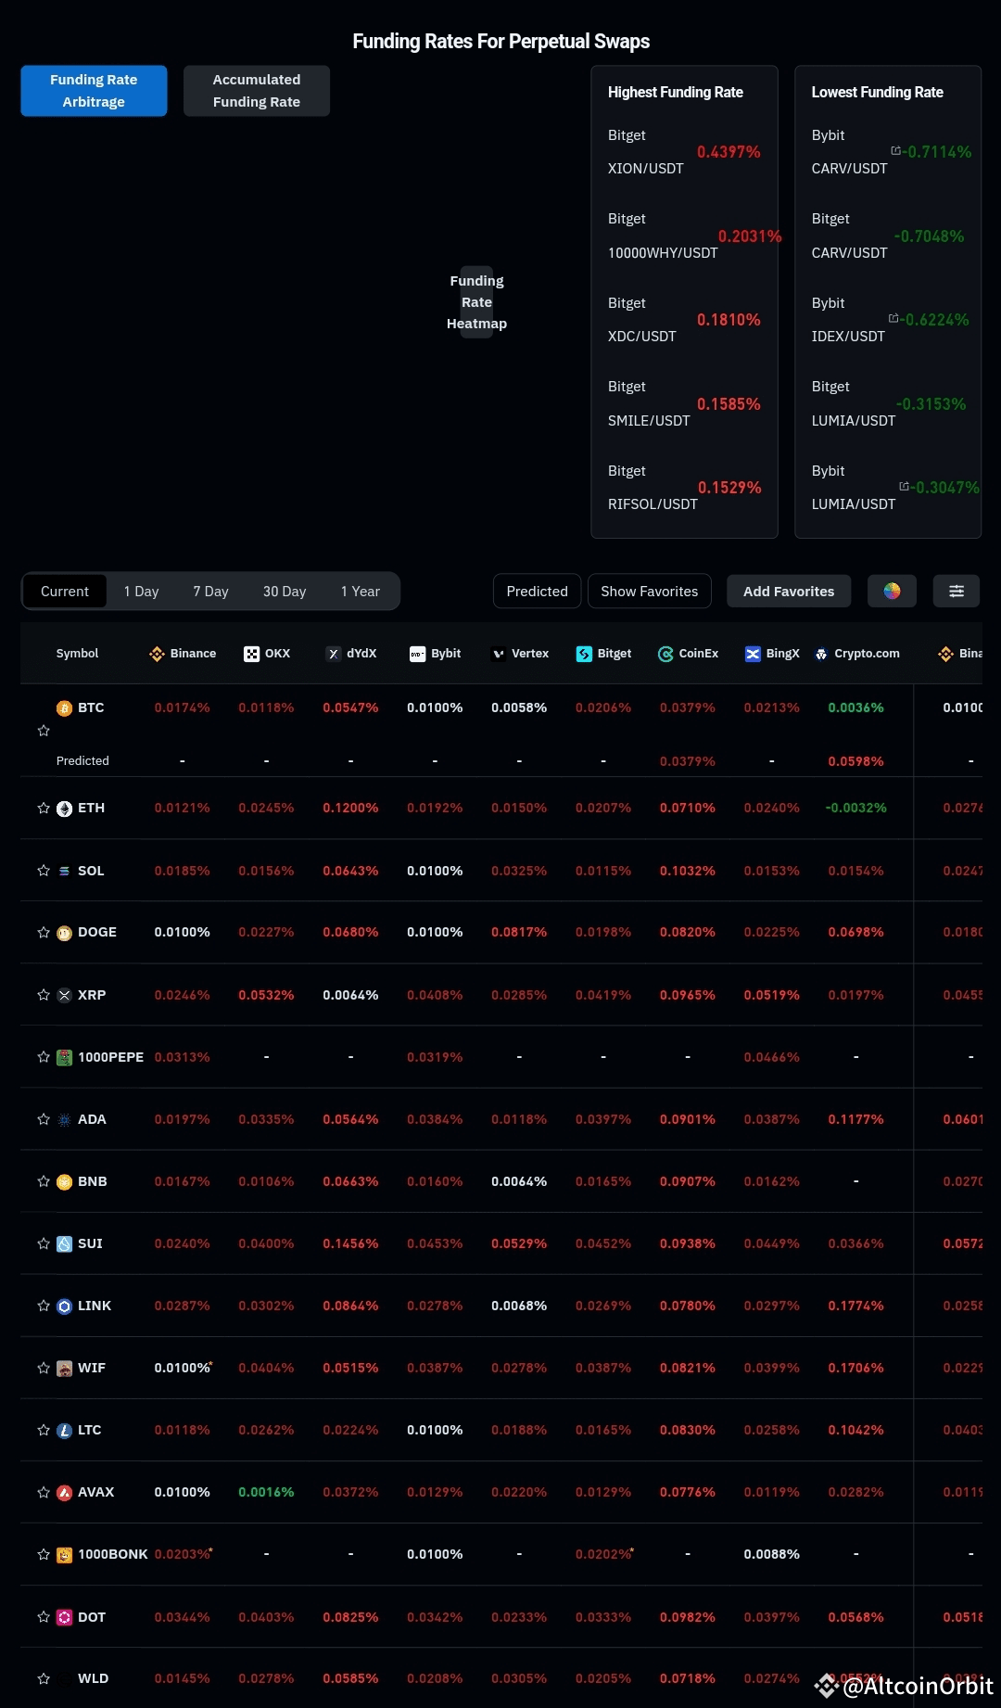Click the LTC coin icon
The height and width of the screenshot is (1708, 1001).
click(64, 1430)
